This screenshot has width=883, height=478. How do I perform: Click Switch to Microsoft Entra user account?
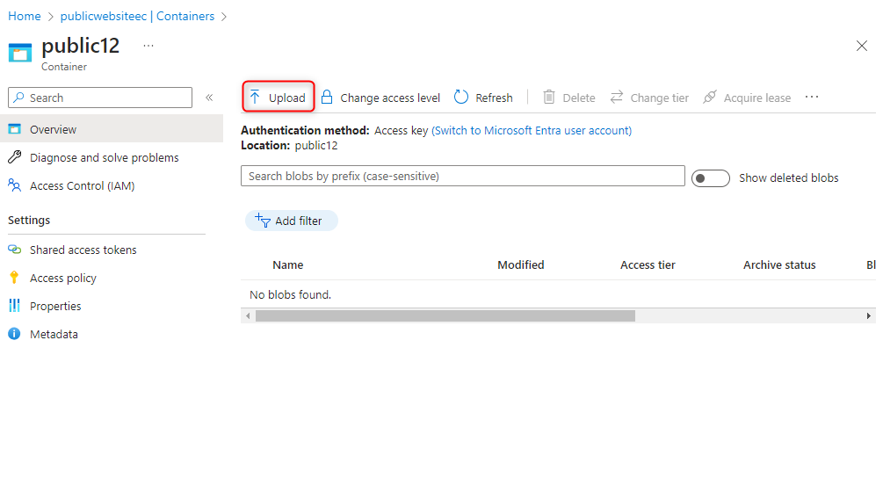pos(532,131)
